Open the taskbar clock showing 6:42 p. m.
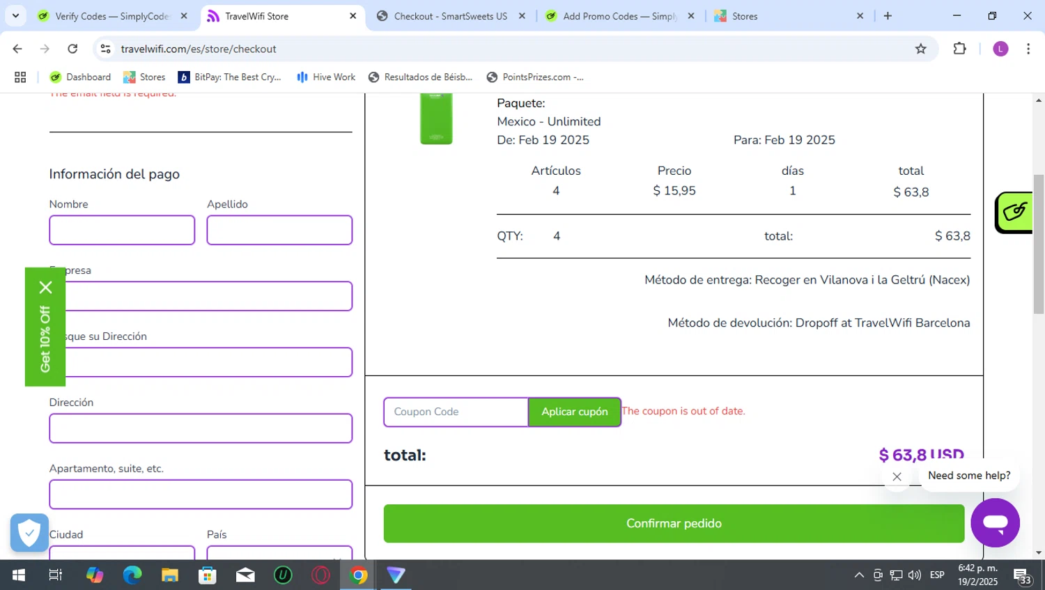The width and height of the screenshot is (1045, 590). click(977, 575)
